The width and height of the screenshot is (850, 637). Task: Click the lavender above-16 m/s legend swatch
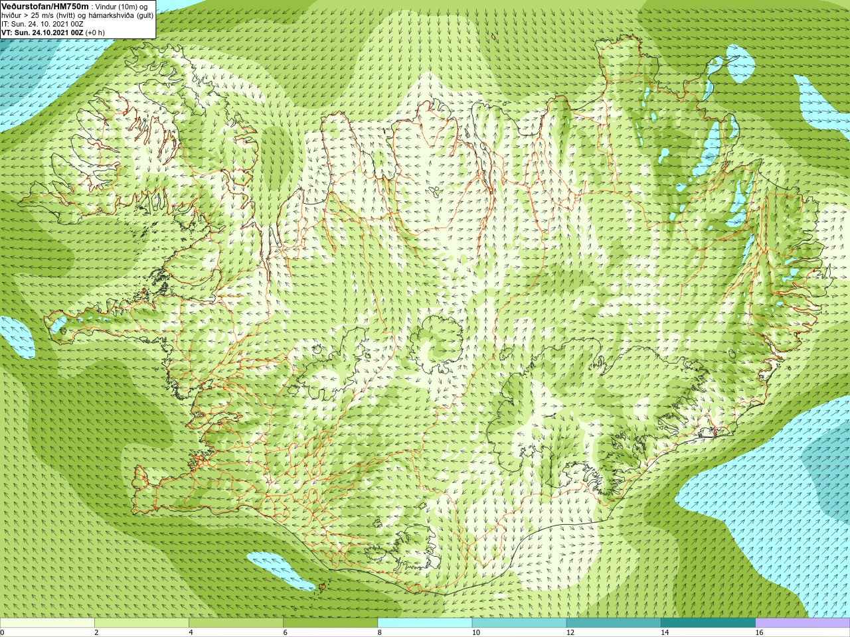click(x=803, y=623)
